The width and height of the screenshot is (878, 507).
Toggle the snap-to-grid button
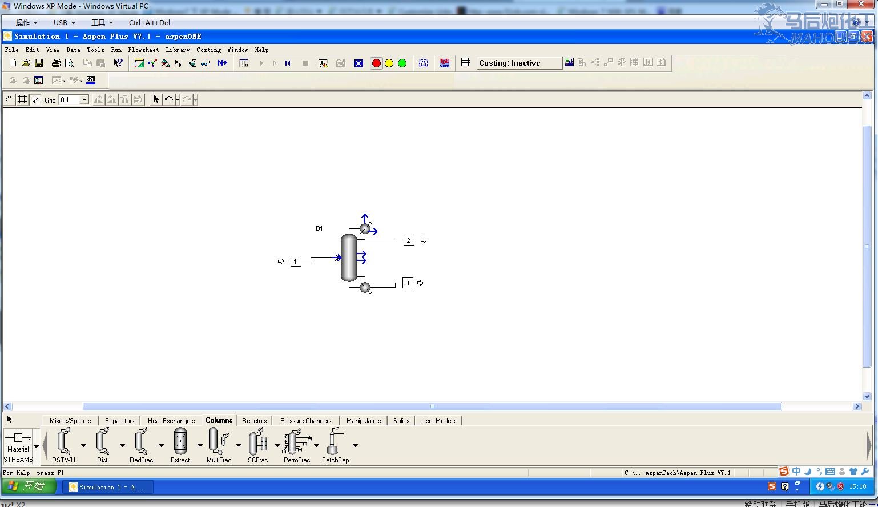click(x=35, y=99)
